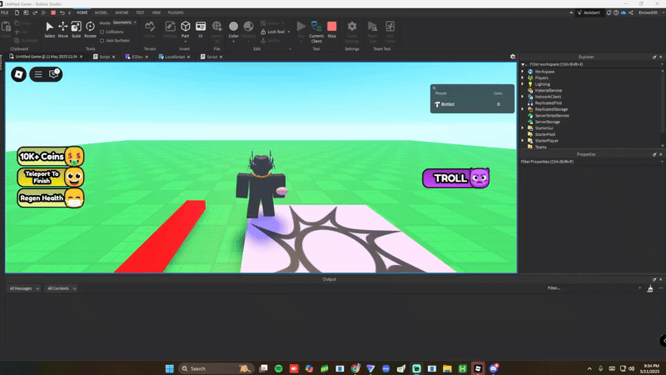The image size is (666, 375).
Task: Expand the Lighting tree node
Action: click(523, 84)
